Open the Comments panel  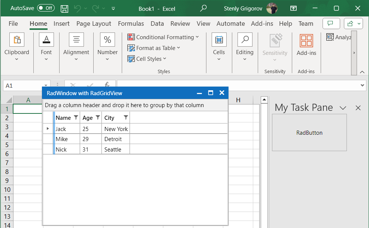point(331,23)
